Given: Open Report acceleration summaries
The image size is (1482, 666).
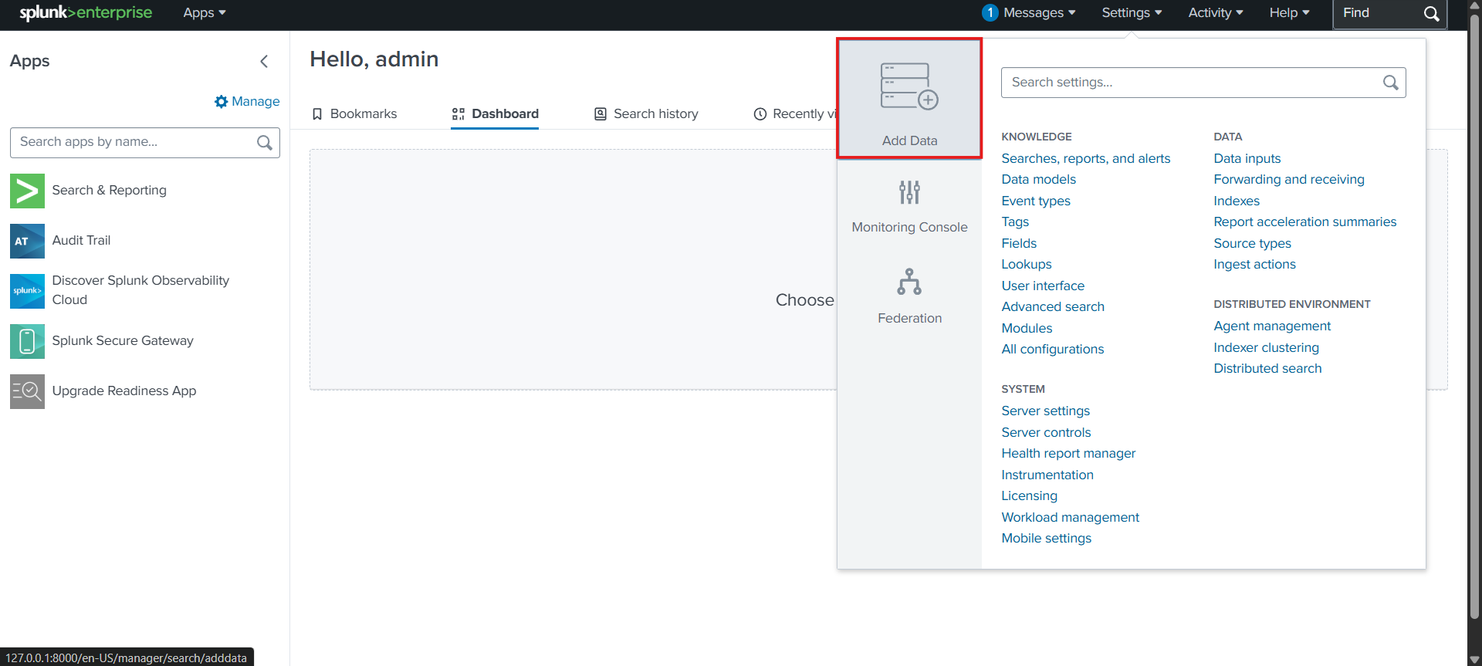Looking at the screenshot, I should 1305,221.
